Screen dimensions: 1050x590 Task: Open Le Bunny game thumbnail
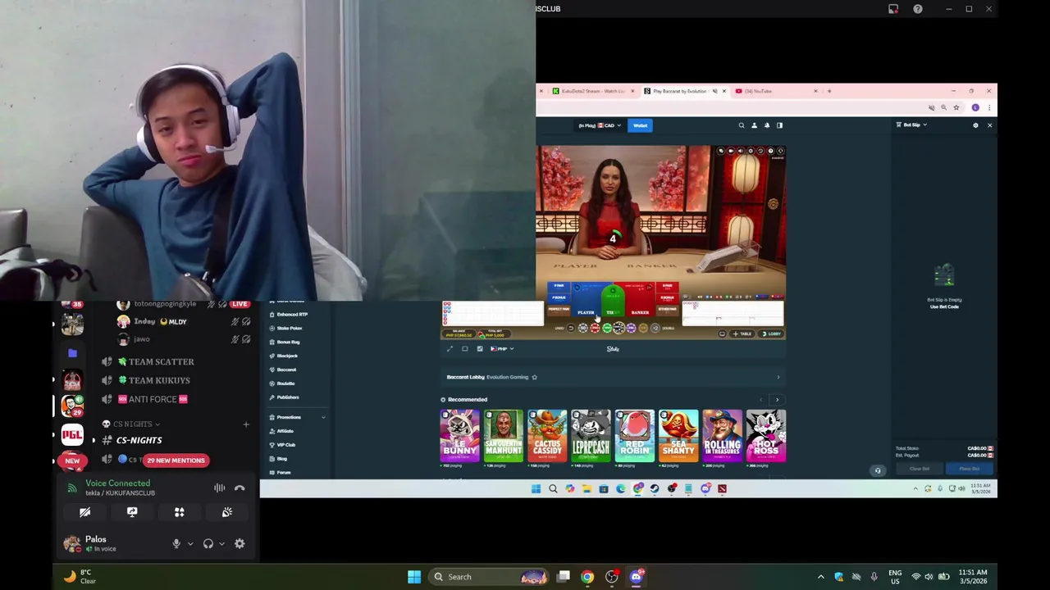[x=459, y=436]
